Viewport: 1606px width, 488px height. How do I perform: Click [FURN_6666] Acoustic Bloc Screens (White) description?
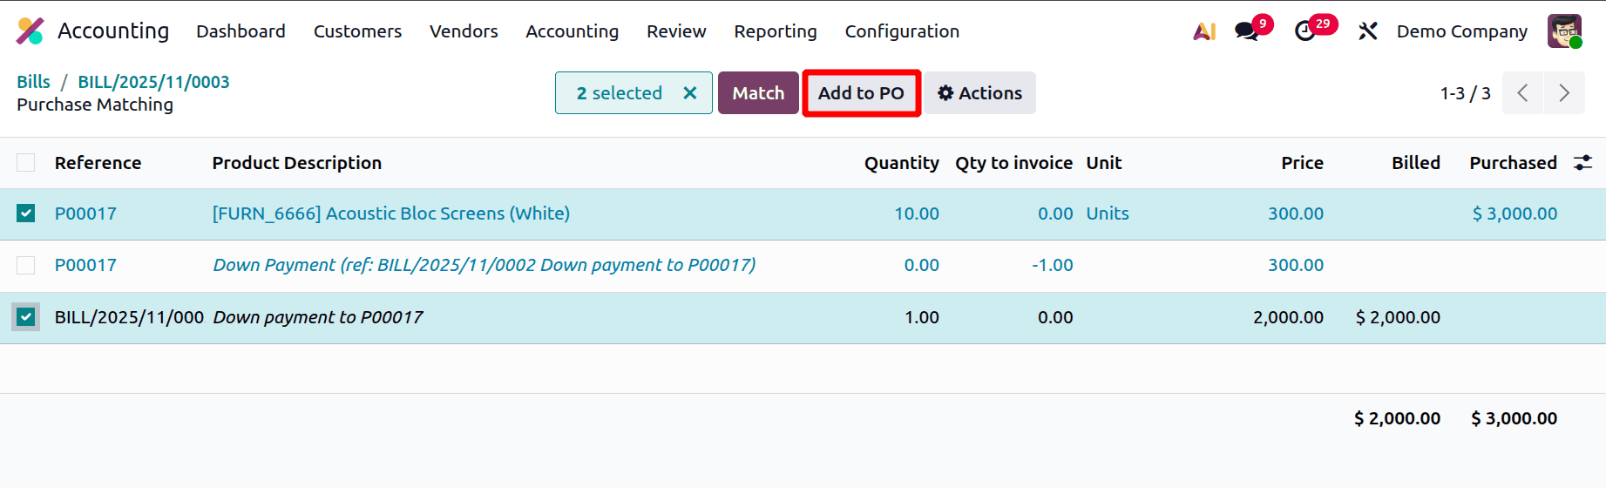pos(391,213)
